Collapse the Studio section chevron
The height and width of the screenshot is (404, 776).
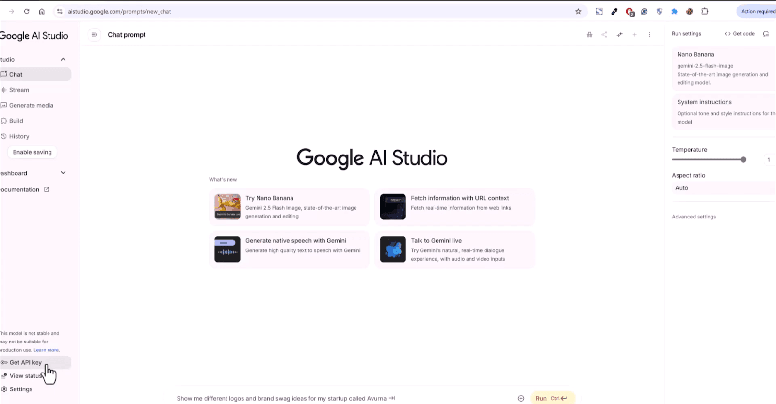click(x=63, y=59)
